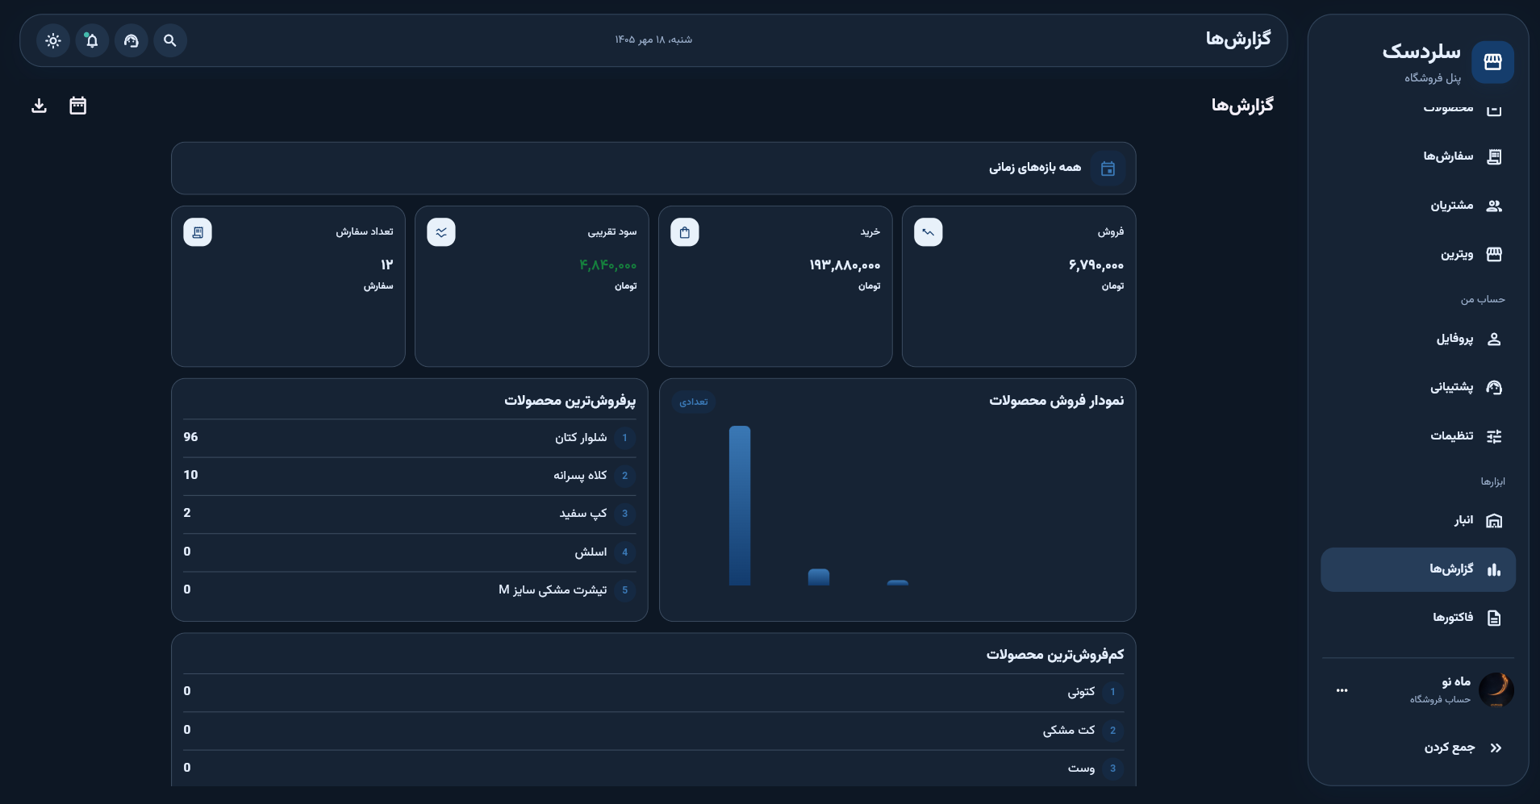Click the tallest bar in sales chart
The width and height of the screenshot is (1540, 804).
tap(740, 506)
